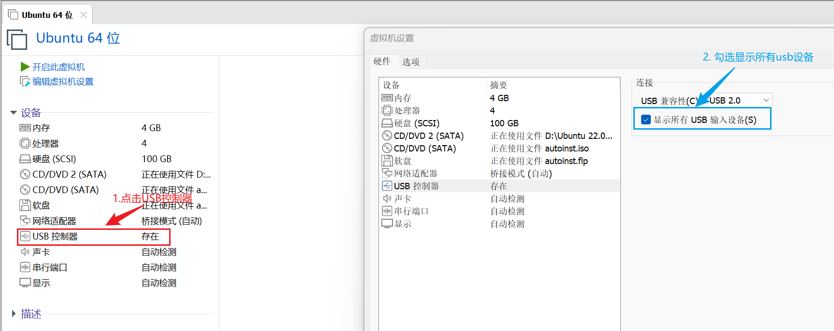
Task: Click serial port icon in settings dialog
Action: pos(387,211)
